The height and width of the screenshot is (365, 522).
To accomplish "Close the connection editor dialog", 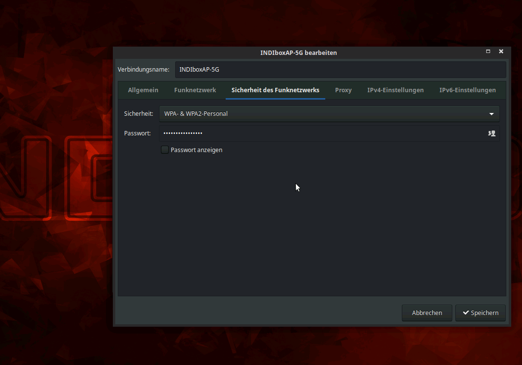I will 501,52.
